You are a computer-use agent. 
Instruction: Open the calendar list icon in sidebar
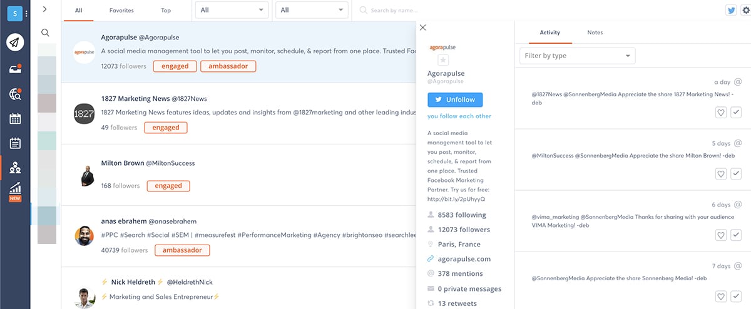[15, 143]
